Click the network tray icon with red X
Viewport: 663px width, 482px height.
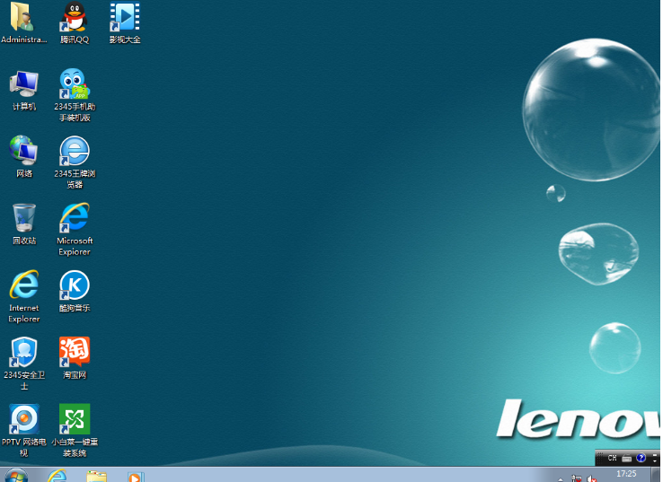click(577, 478)
